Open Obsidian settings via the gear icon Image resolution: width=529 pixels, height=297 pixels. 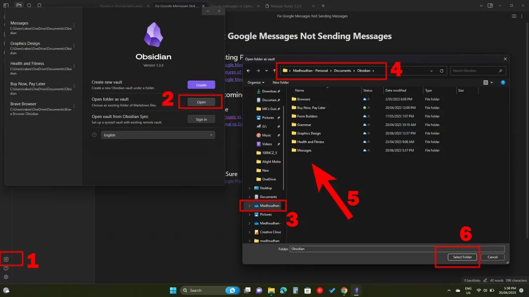6,276
